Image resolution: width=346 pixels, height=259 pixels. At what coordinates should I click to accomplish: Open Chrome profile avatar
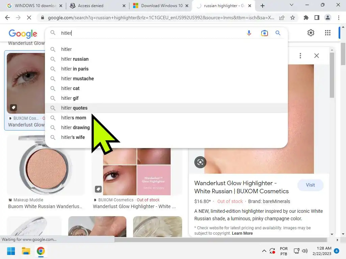(x=328, y=18)
